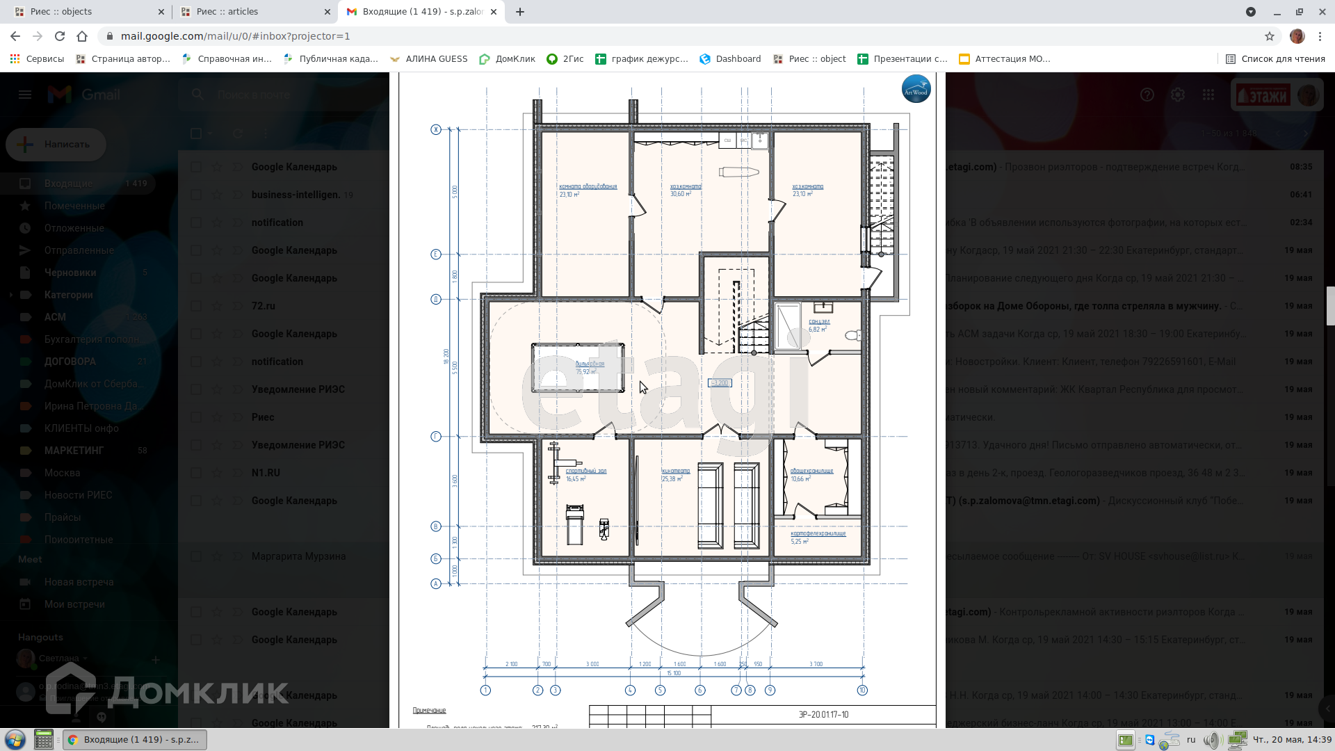1335x751 pixels.
Task: Bookmark this page with the star icon
Action: [x=1270, y=36]
